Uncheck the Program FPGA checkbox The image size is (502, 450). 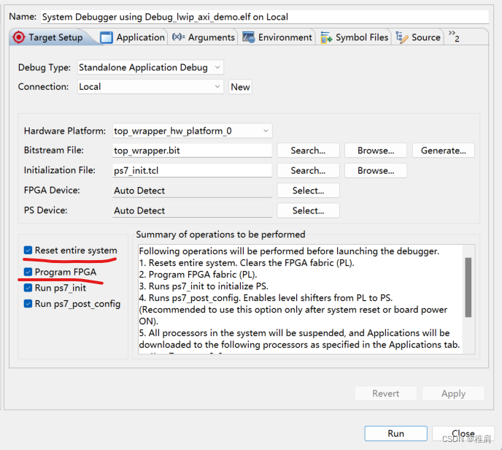coord(28,272)
